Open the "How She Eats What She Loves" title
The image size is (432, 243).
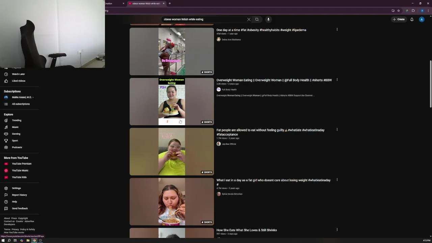pos(246,230)
